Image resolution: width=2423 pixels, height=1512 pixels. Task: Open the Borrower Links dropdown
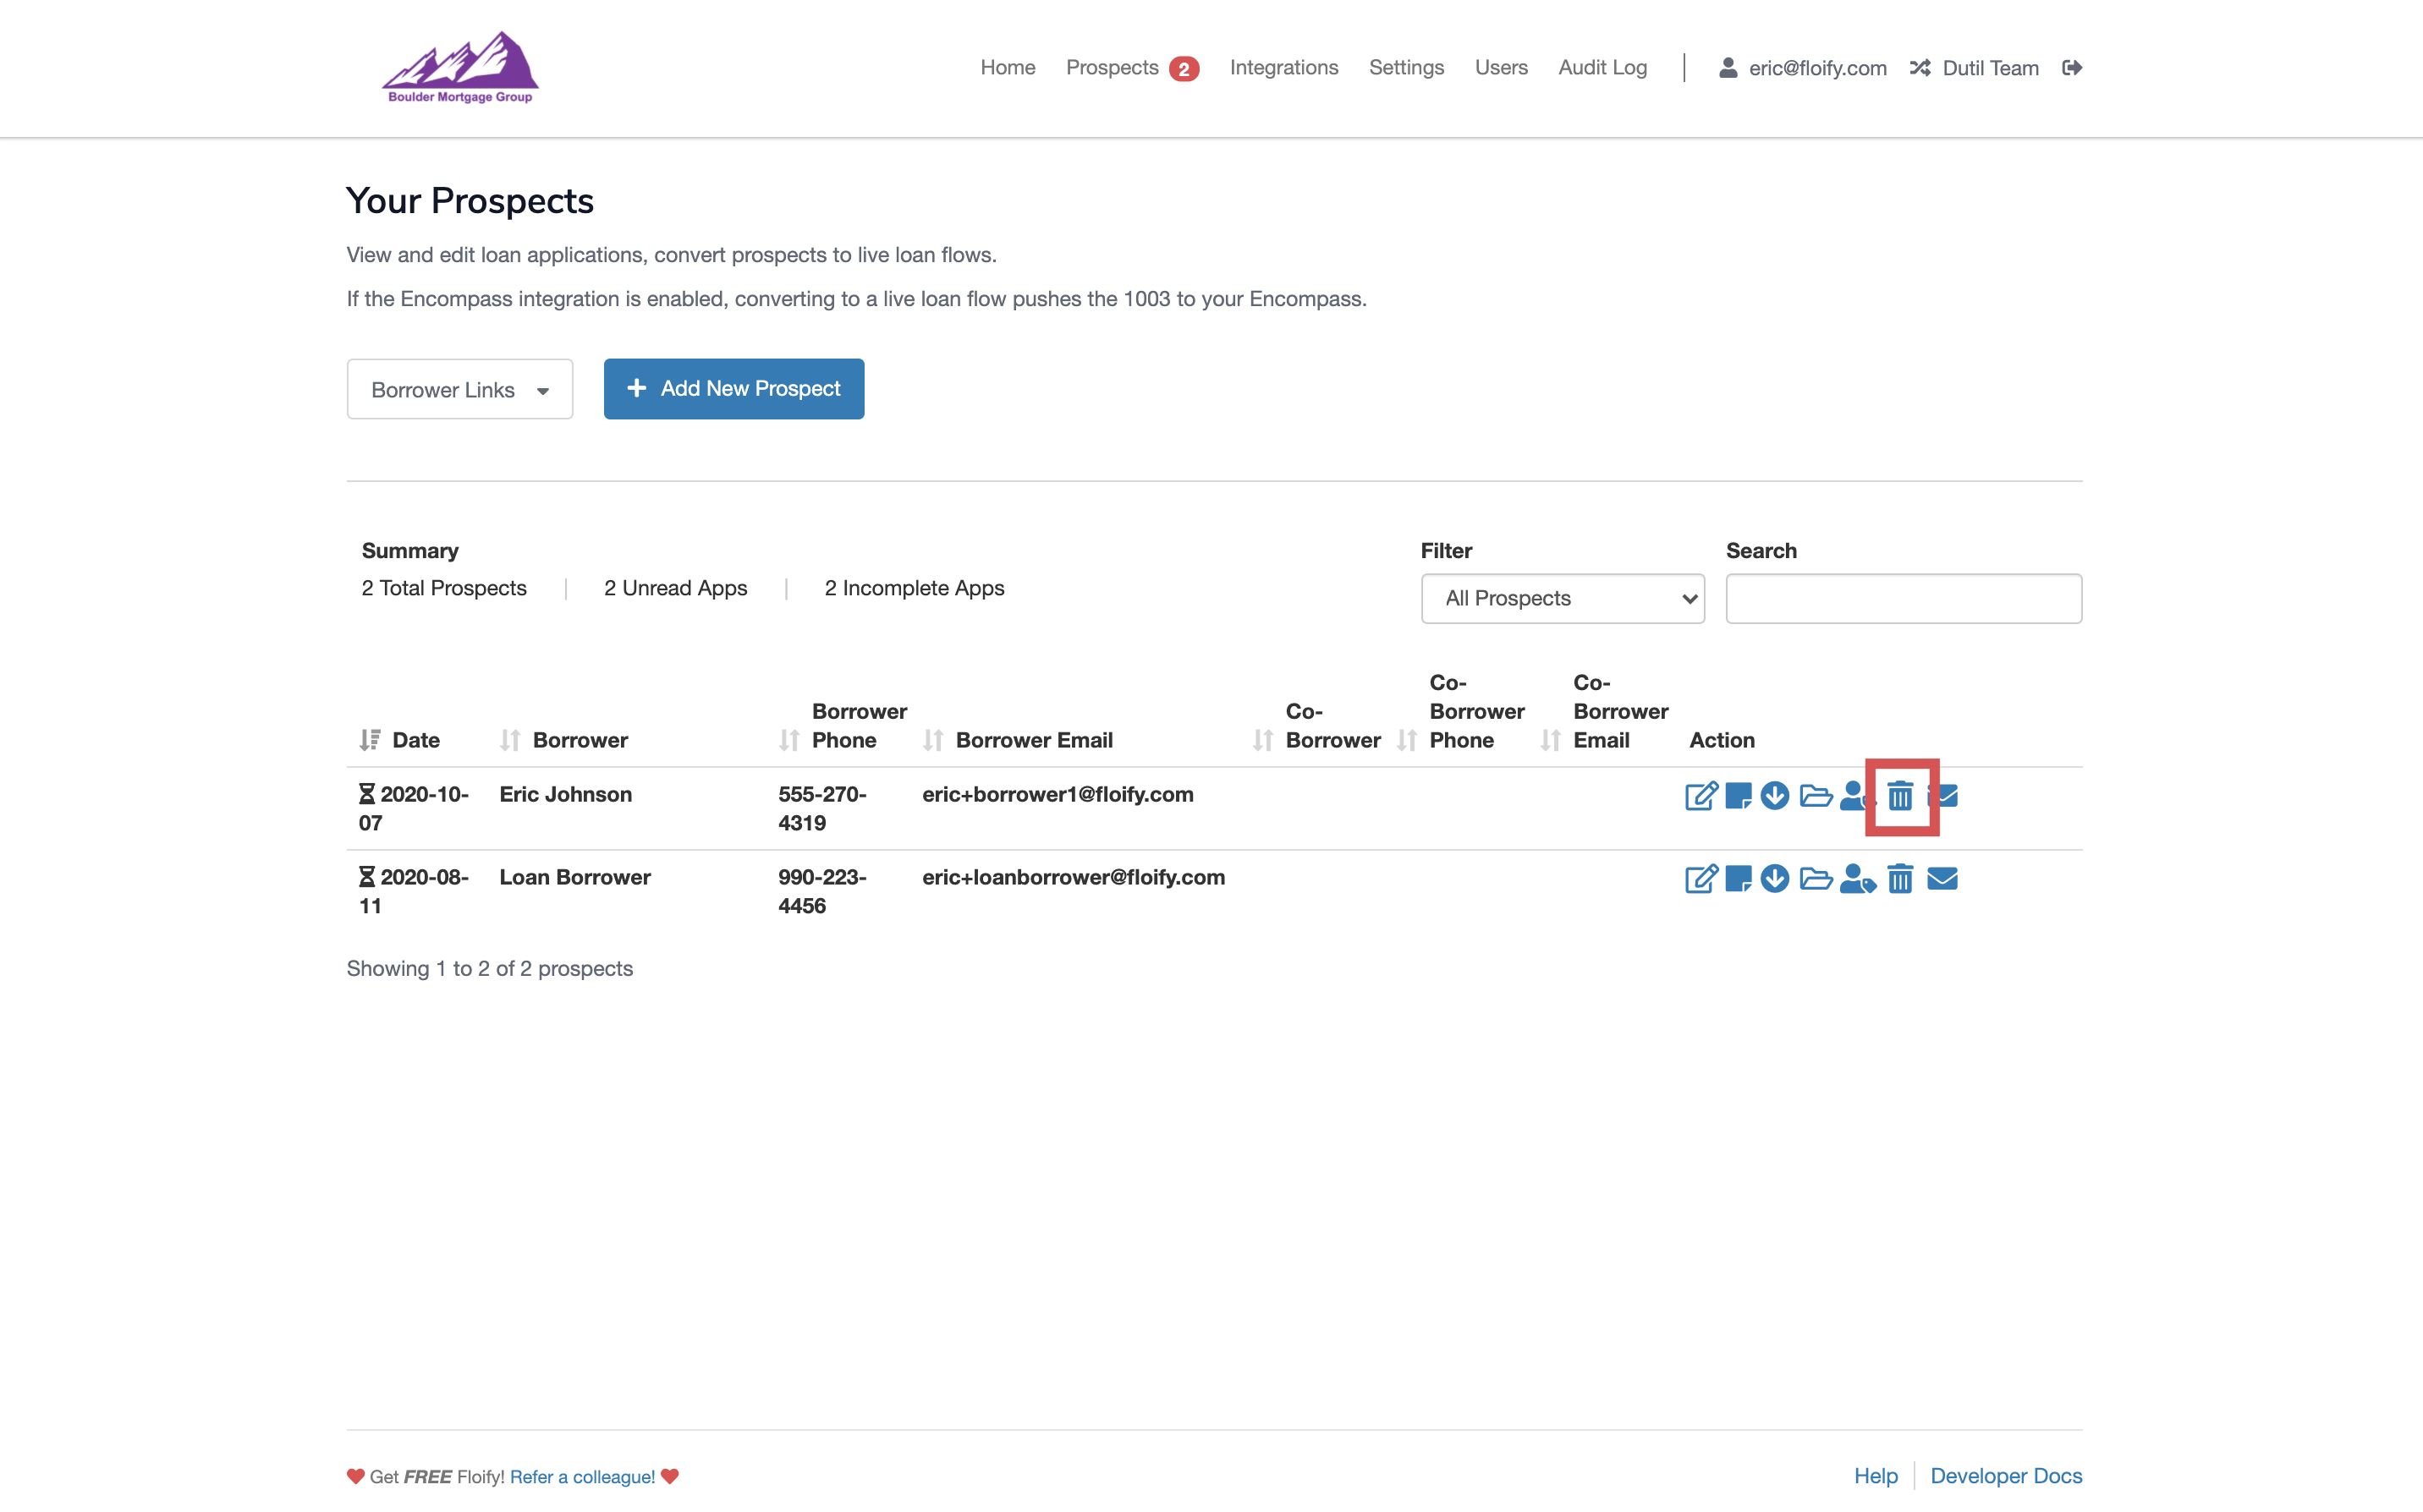tap(460, 389)
